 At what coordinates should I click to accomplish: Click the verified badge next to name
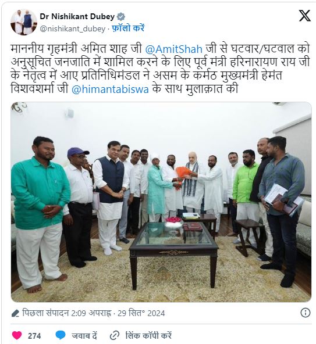[121, 17]
